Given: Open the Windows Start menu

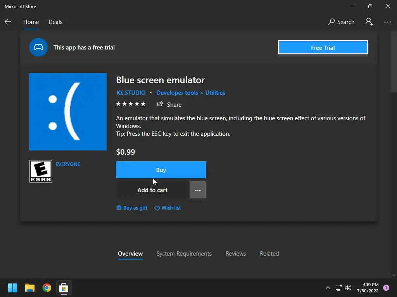Looking at the screenshot, I should click(x=12, y=288).
